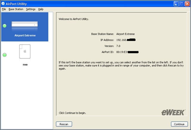Image resolution: width=191 pixels, height=130 pixels.
Task: Click the 'roo' device name label
Action: coord(25,65)
